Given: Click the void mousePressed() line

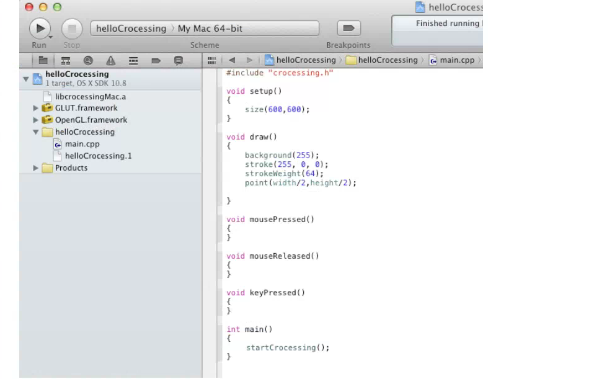Looking at the screenshot, I should click(270, 219).
